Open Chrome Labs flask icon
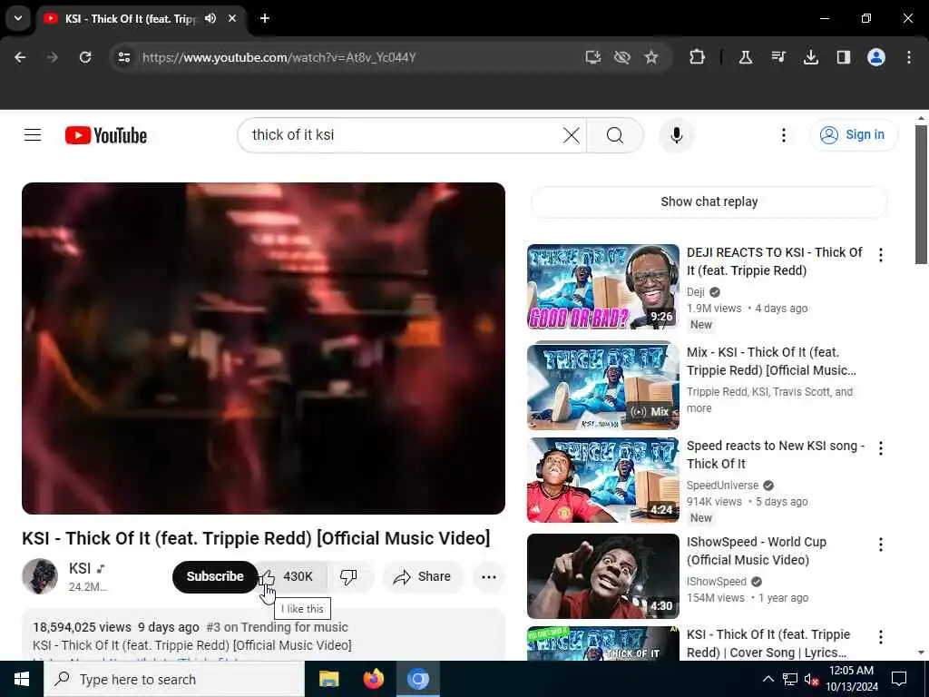The width and height of the screenshot is (929, 697). coord(746,57)
